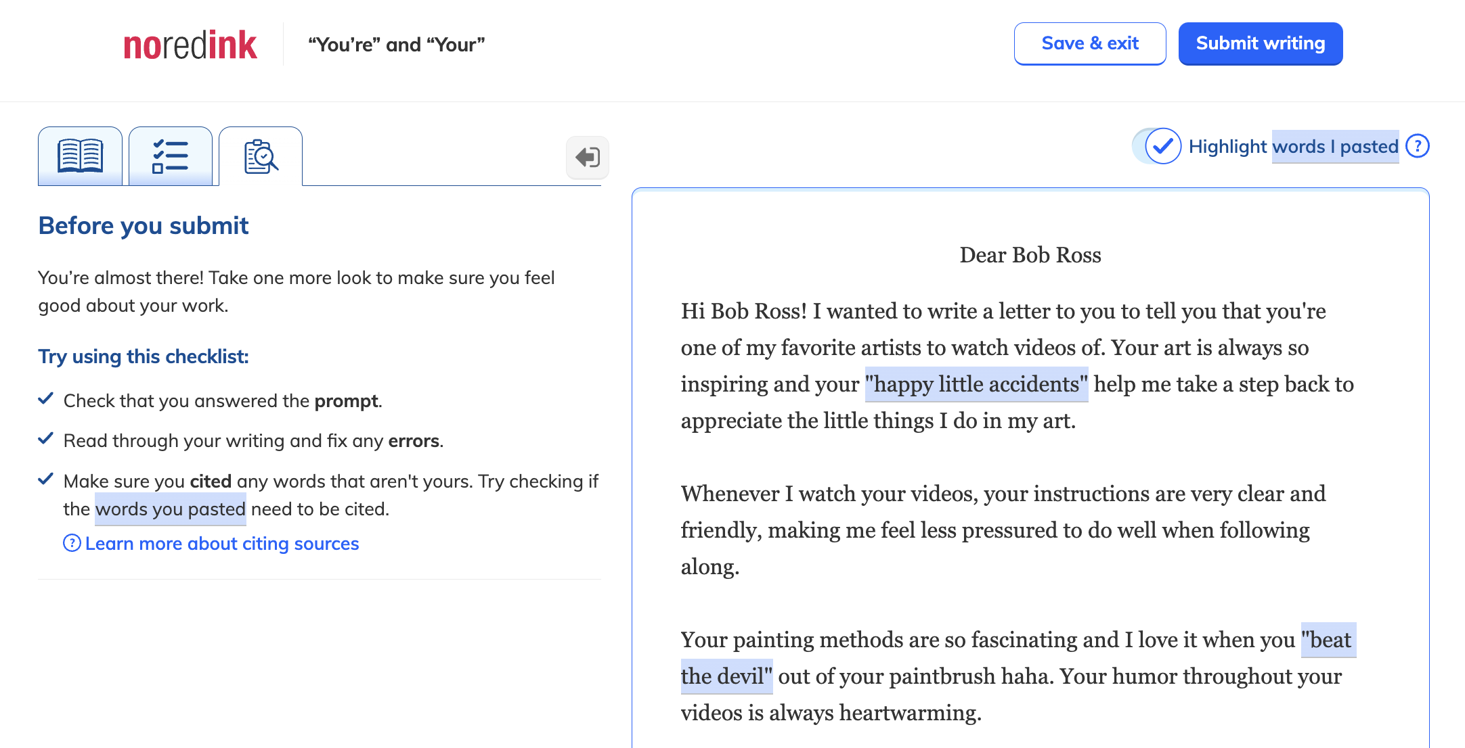Open Learn more about citing sources

pyautogui.click(x=222, y=544)
